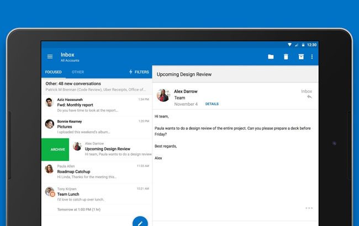
Task: Tap the green ARCHIVE swipe action
Action: [x=55, y=149]
